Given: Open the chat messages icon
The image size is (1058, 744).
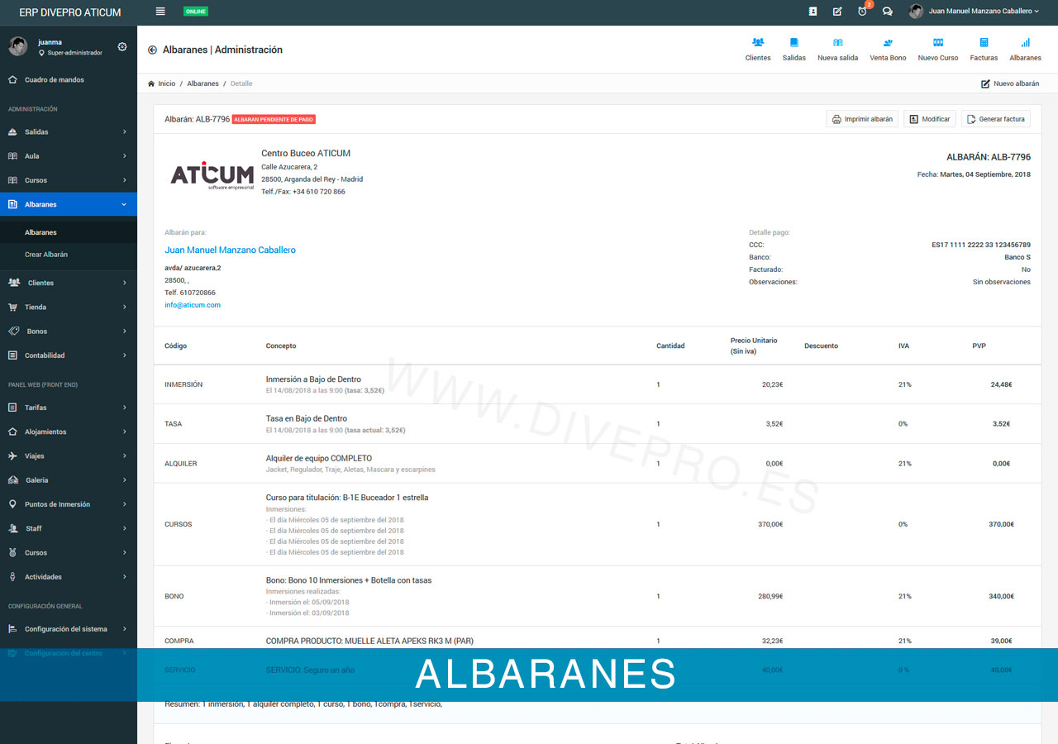Looking at the screenshot, I should (x=887, y=12).
